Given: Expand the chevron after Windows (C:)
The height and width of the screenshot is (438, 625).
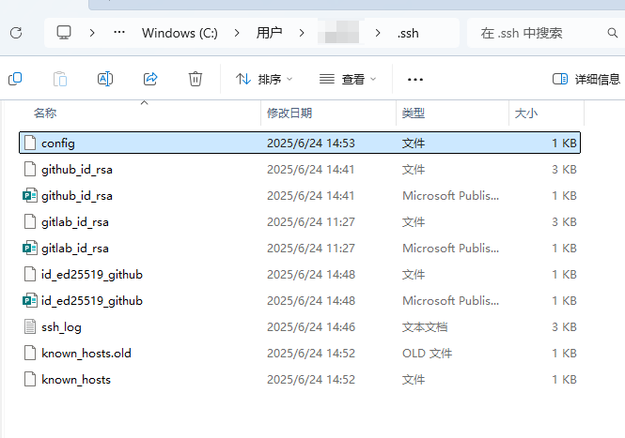Looking at the screenshot, I should click(237, 33).
